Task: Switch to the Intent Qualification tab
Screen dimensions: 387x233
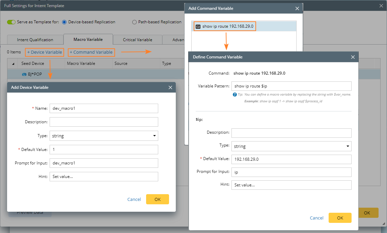Action: point(35,40)
